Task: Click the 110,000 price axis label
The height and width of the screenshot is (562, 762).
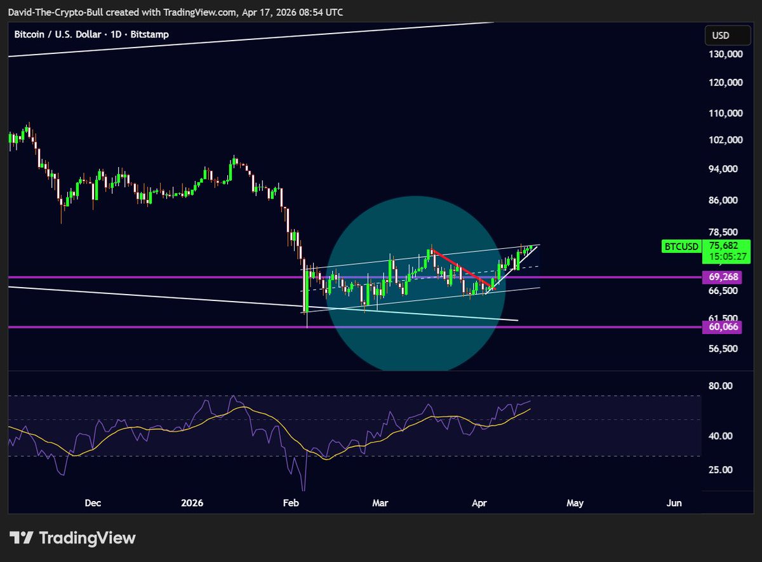Action: click(726, 113)
